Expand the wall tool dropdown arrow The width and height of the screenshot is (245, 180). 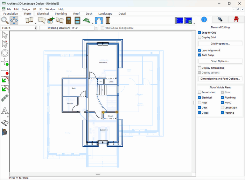coord(36,24)
